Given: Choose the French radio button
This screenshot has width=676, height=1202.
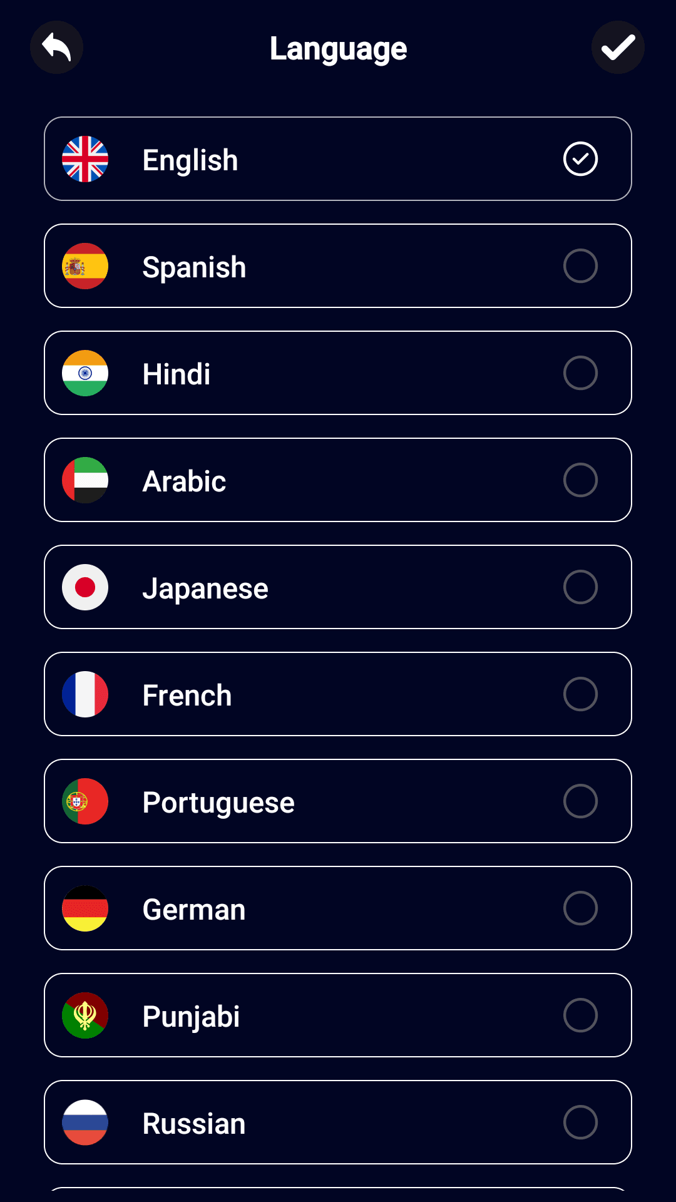Looking at the screenshot, I should coord(580,694).
